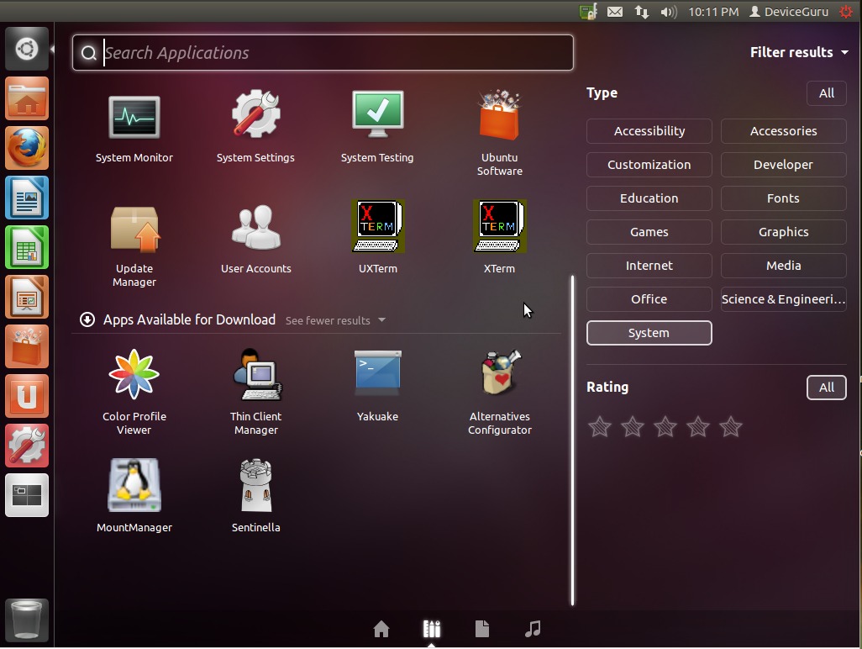Open System Settings from launcher
The height and width of the screenshot is (649, 862).
(x=27, y=446)
